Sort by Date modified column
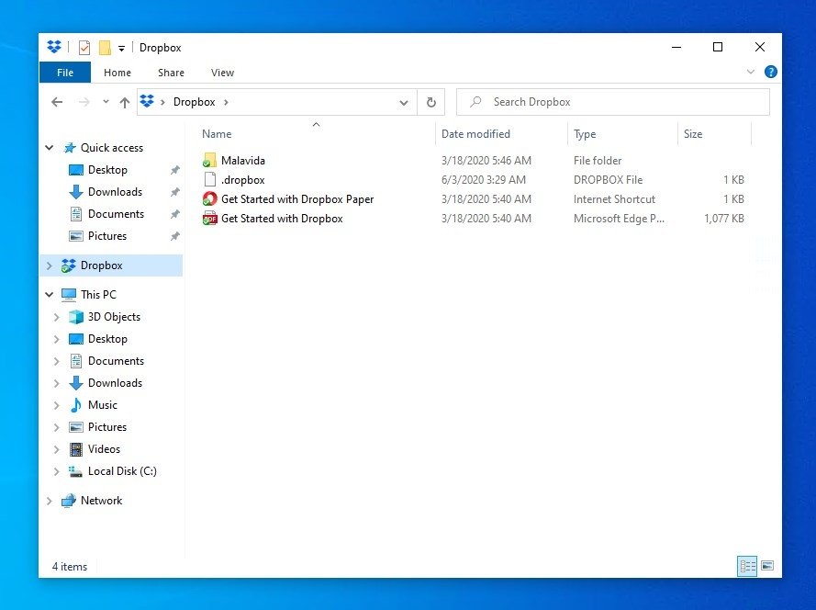 (x=475, y=134)
